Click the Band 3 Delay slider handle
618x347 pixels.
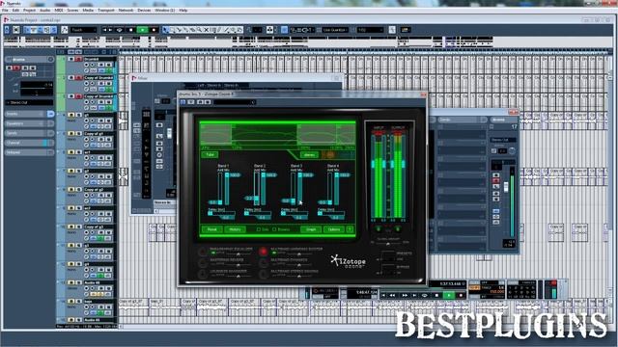283,213
